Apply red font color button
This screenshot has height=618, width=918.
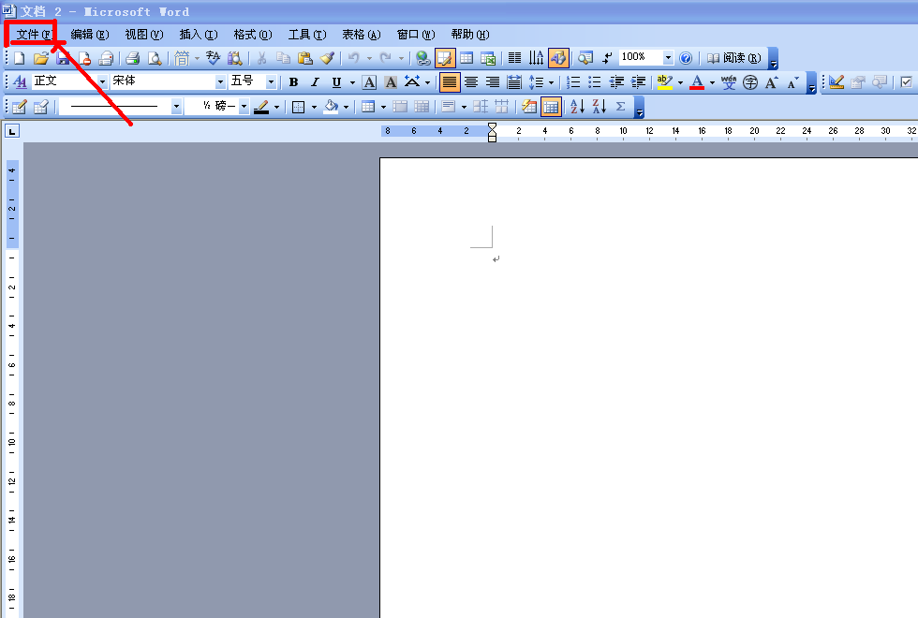697,82
